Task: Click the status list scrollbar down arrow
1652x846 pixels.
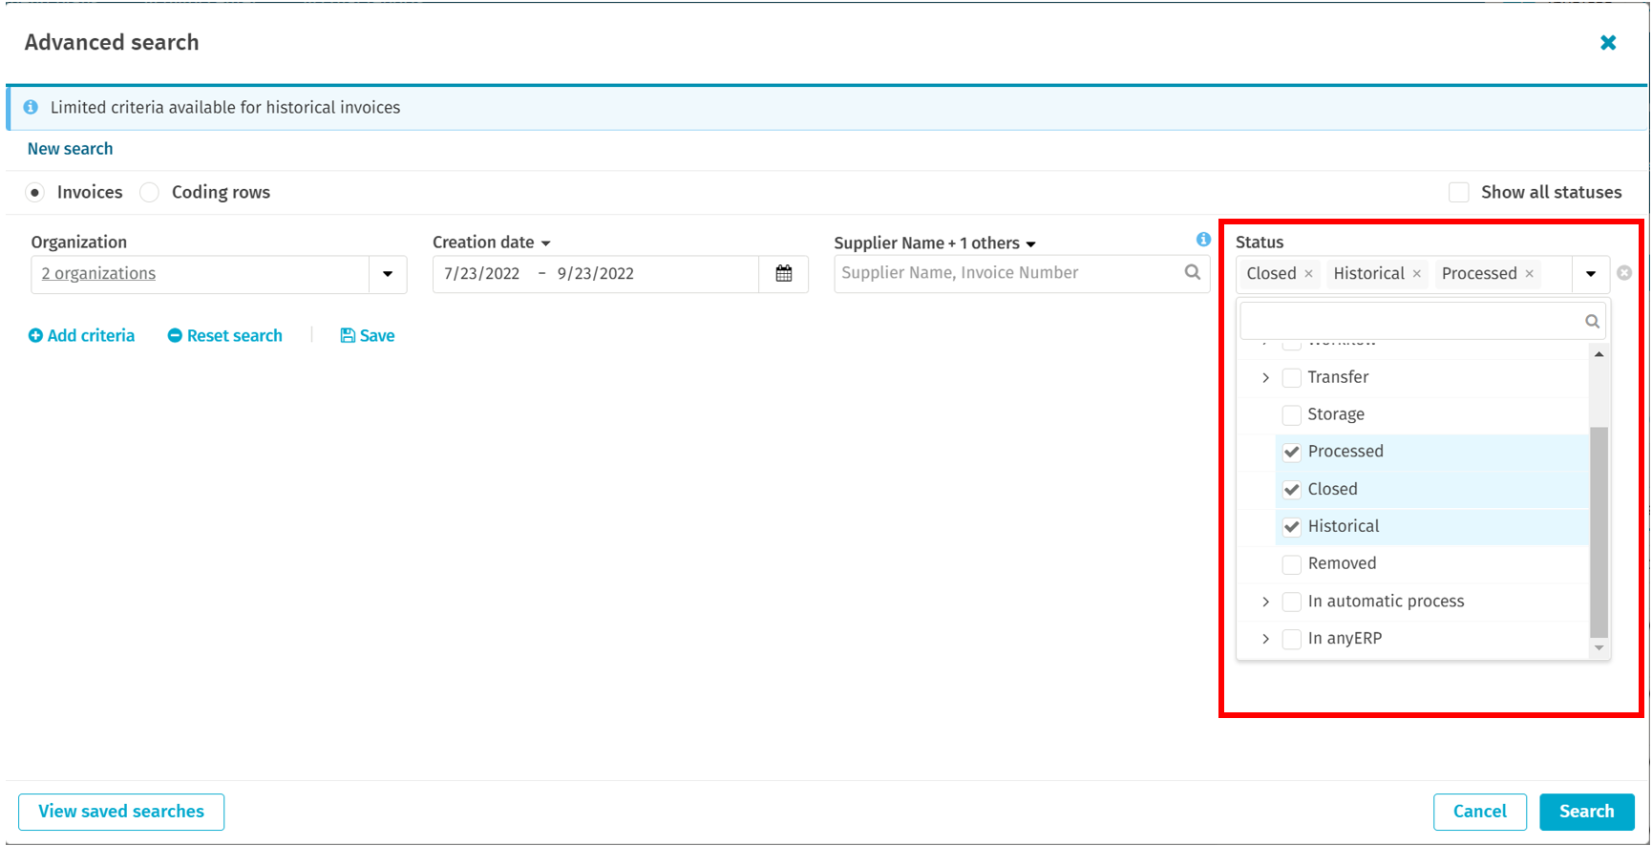Action: pos(1599,648)
